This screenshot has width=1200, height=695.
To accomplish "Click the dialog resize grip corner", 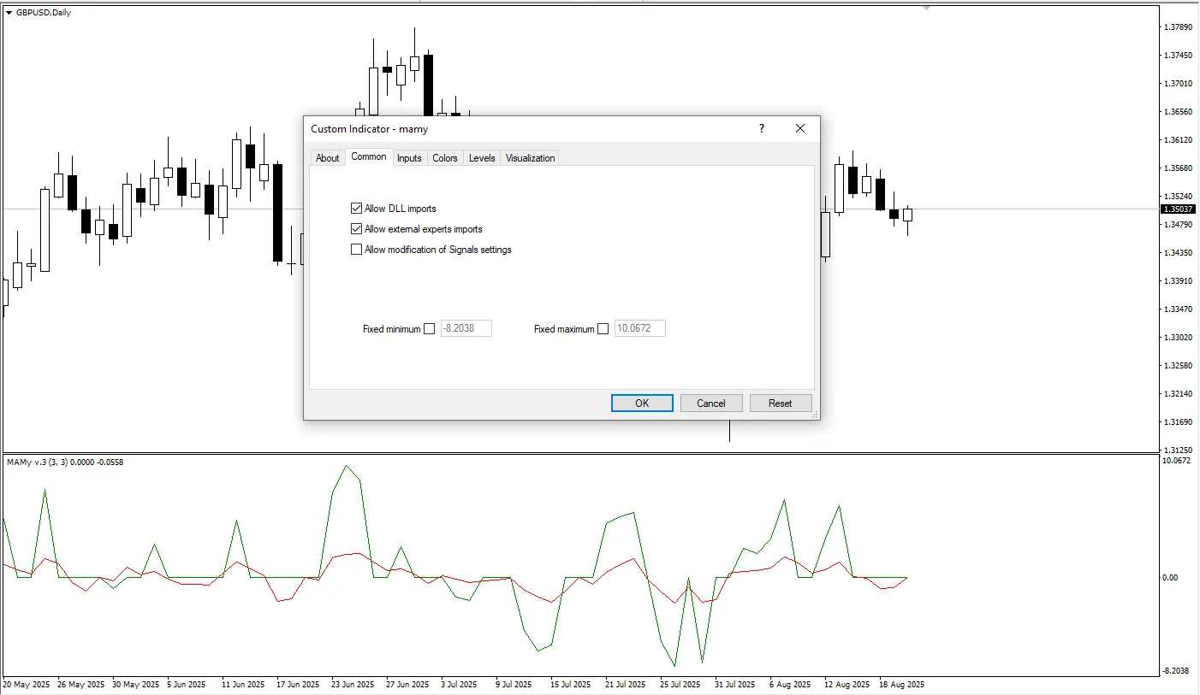I will pyautogui.click(x=815, y=415).
